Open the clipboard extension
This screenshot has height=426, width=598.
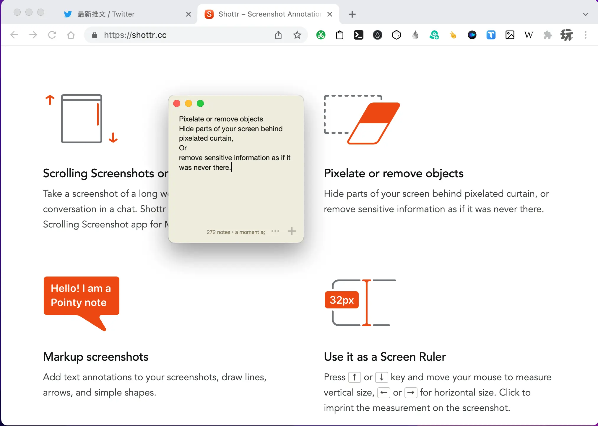coord(340,35)
